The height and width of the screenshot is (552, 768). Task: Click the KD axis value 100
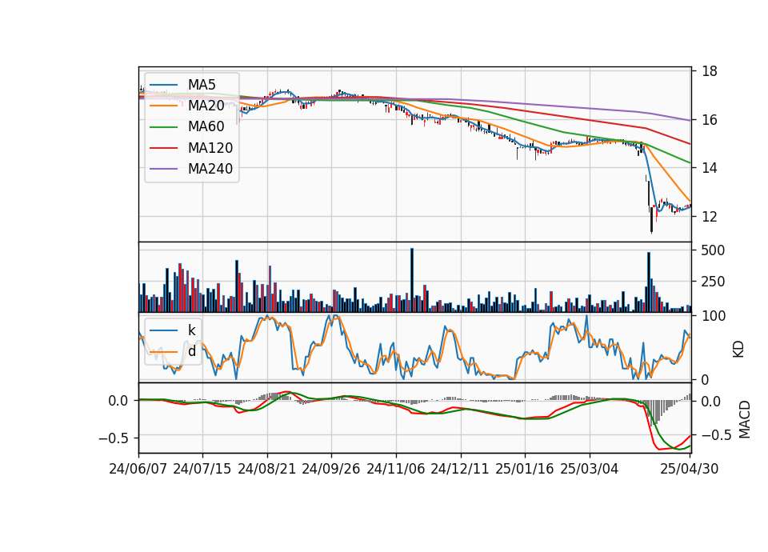click(714, 316)
